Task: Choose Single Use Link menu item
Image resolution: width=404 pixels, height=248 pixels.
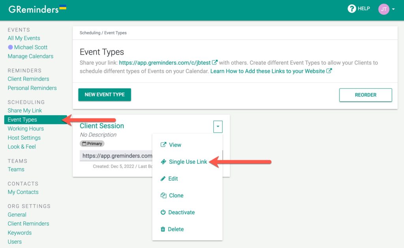Action: pos(187,162)
